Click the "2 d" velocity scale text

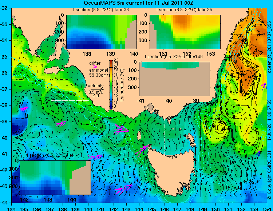click(96, 96)
